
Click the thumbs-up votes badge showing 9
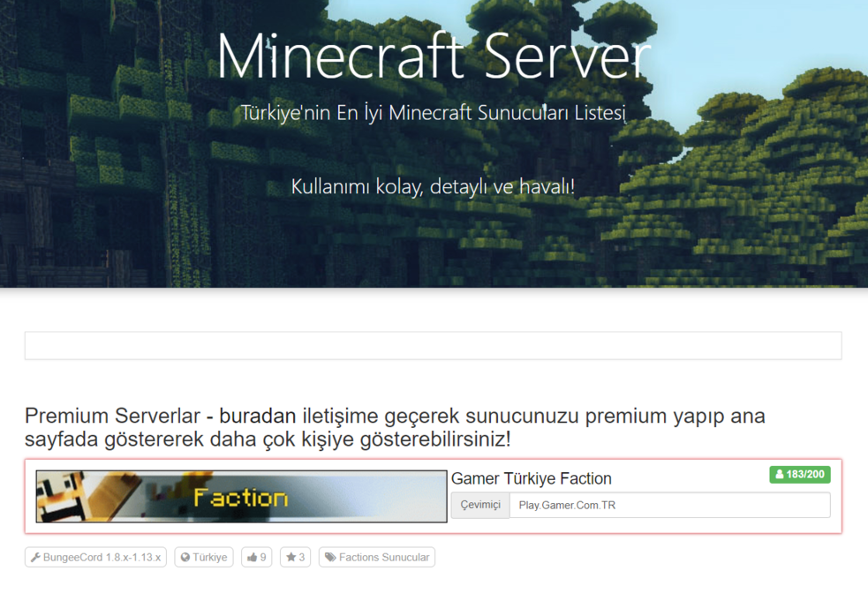coord(257,557)
